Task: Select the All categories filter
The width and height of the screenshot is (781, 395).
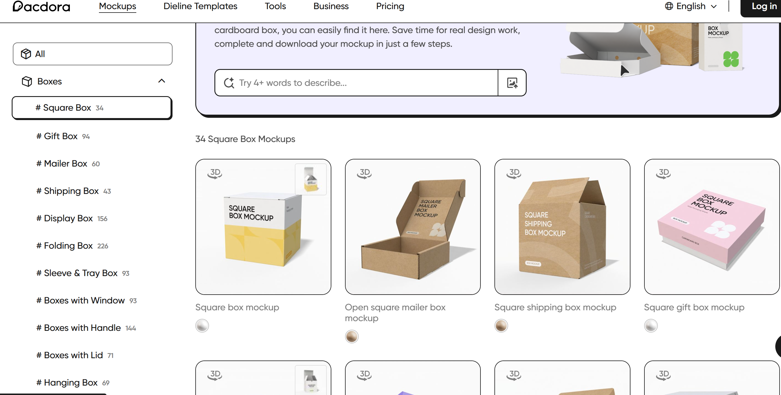Action: [92, 54]
